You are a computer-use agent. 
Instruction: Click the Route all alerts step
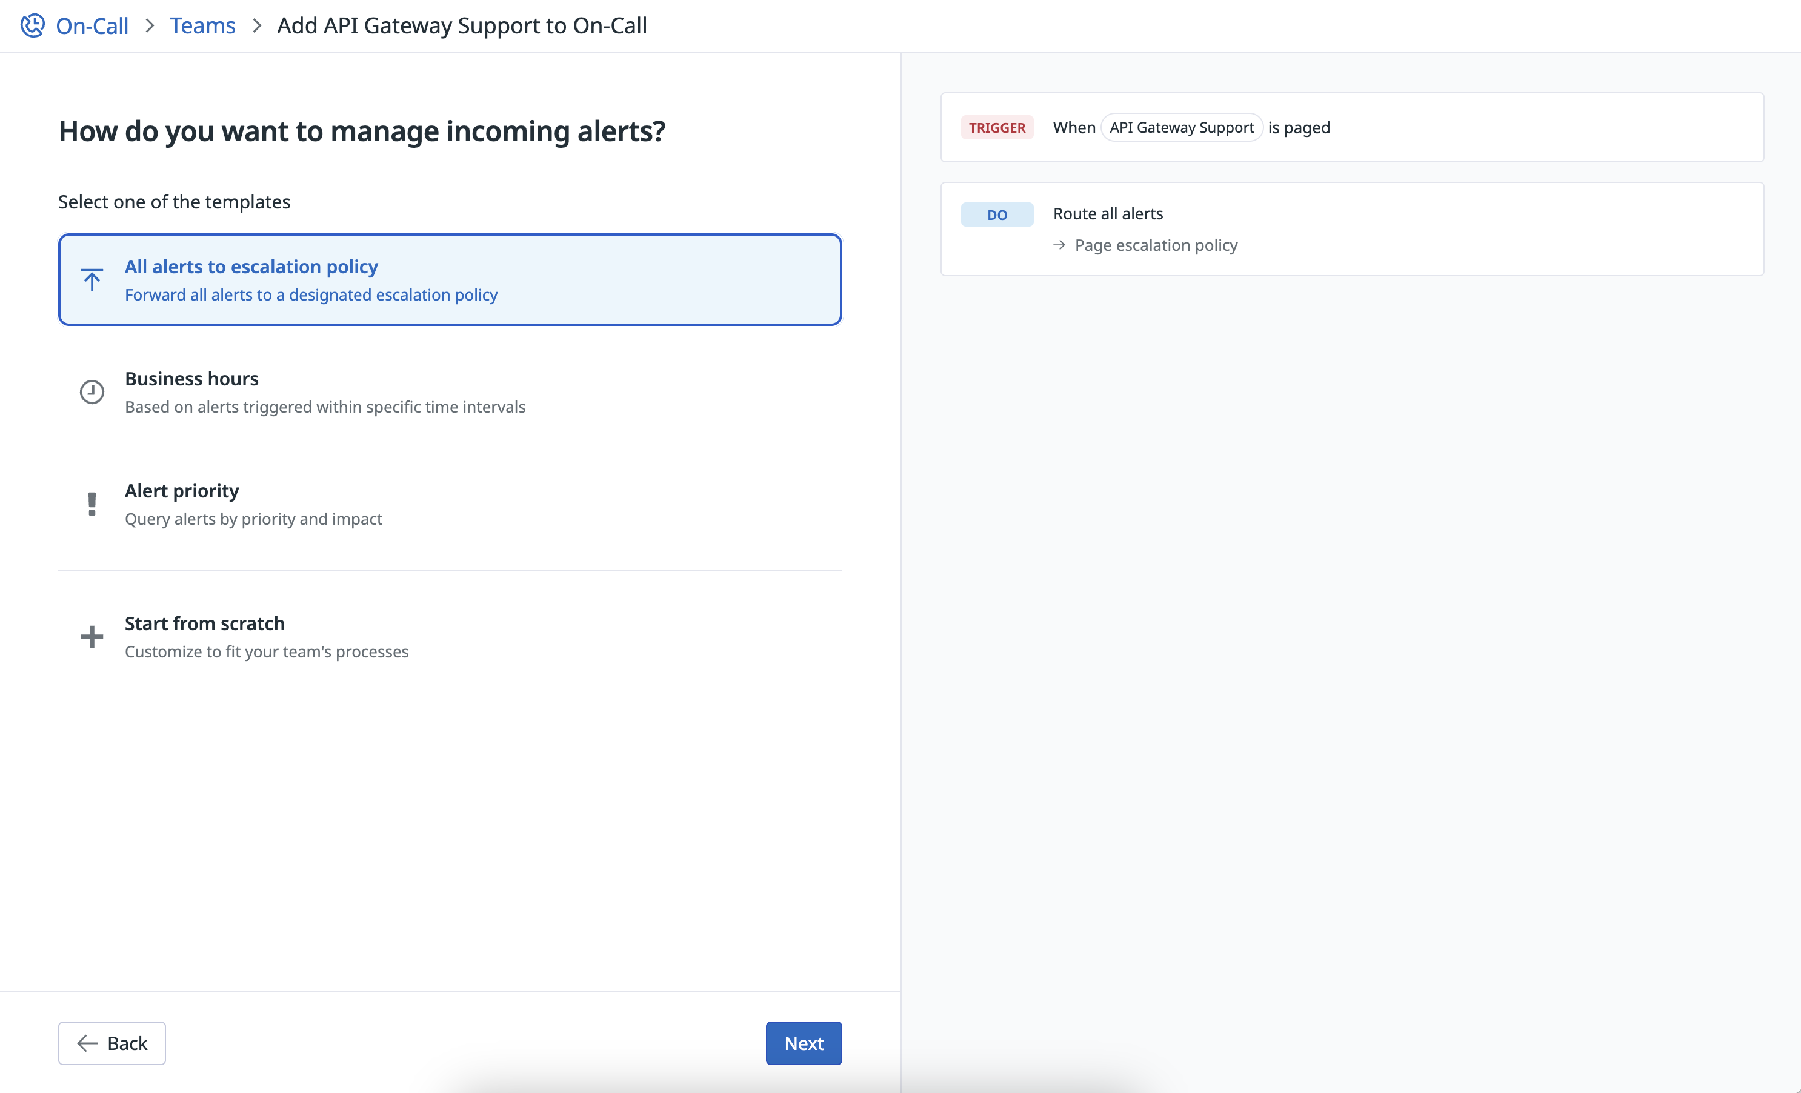click(1108, 214)
